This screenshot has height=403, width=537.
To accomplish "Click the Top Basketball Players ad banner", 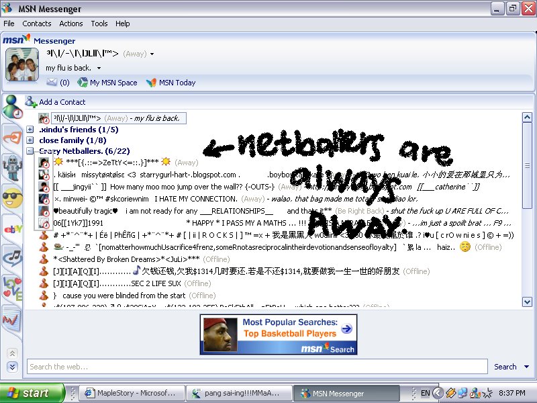I will click(279, 334).
